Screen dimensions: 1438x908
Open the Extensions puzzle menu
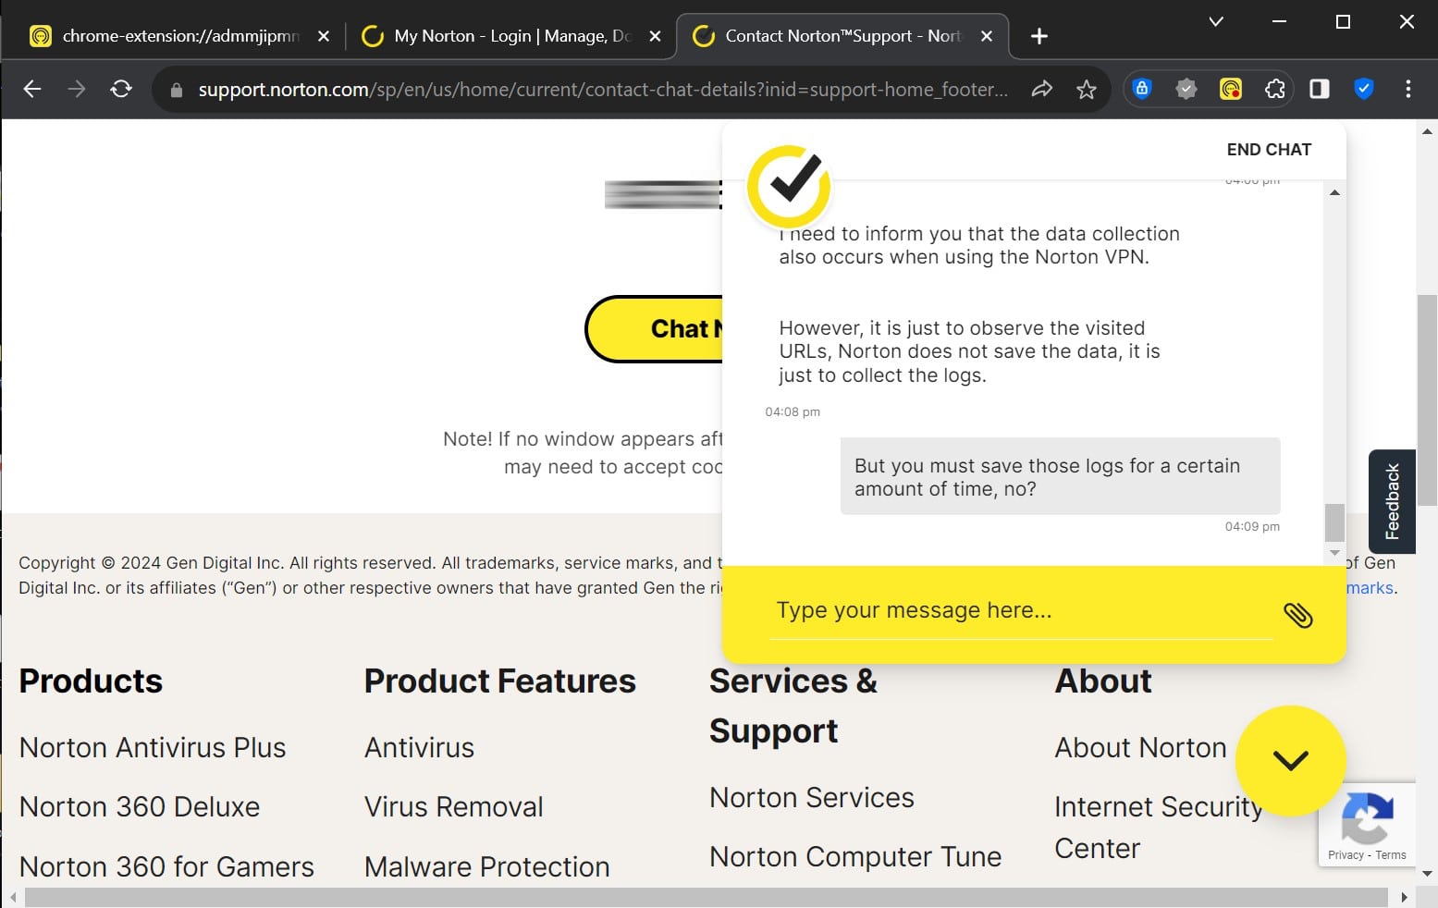(x=1275, y=89)
